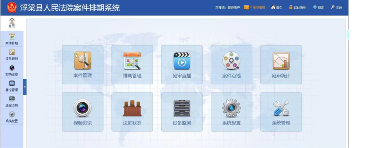Click 修改密码 to change the password
This screenshot has height=148, width=392.
tap(298, 7)
